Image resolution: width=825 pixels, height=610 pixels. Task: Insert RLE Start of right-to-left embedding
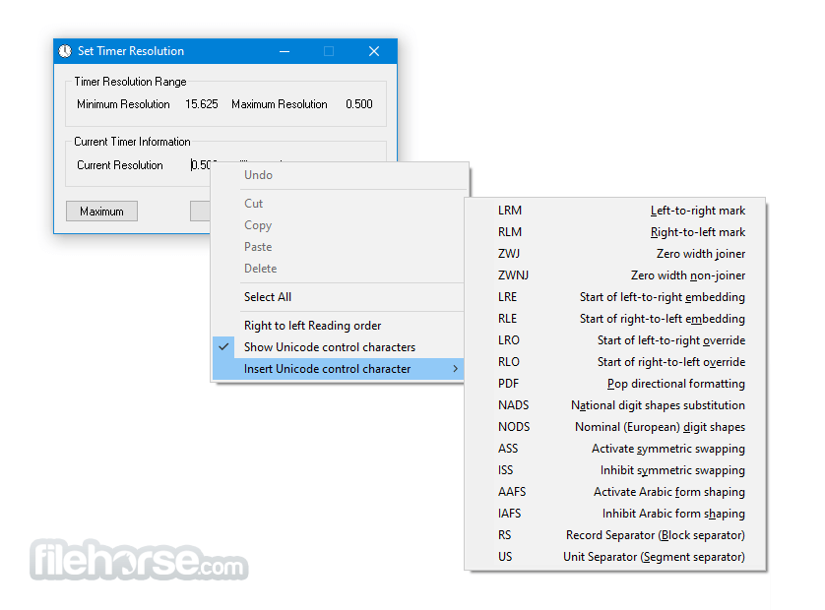coord(614,319)
